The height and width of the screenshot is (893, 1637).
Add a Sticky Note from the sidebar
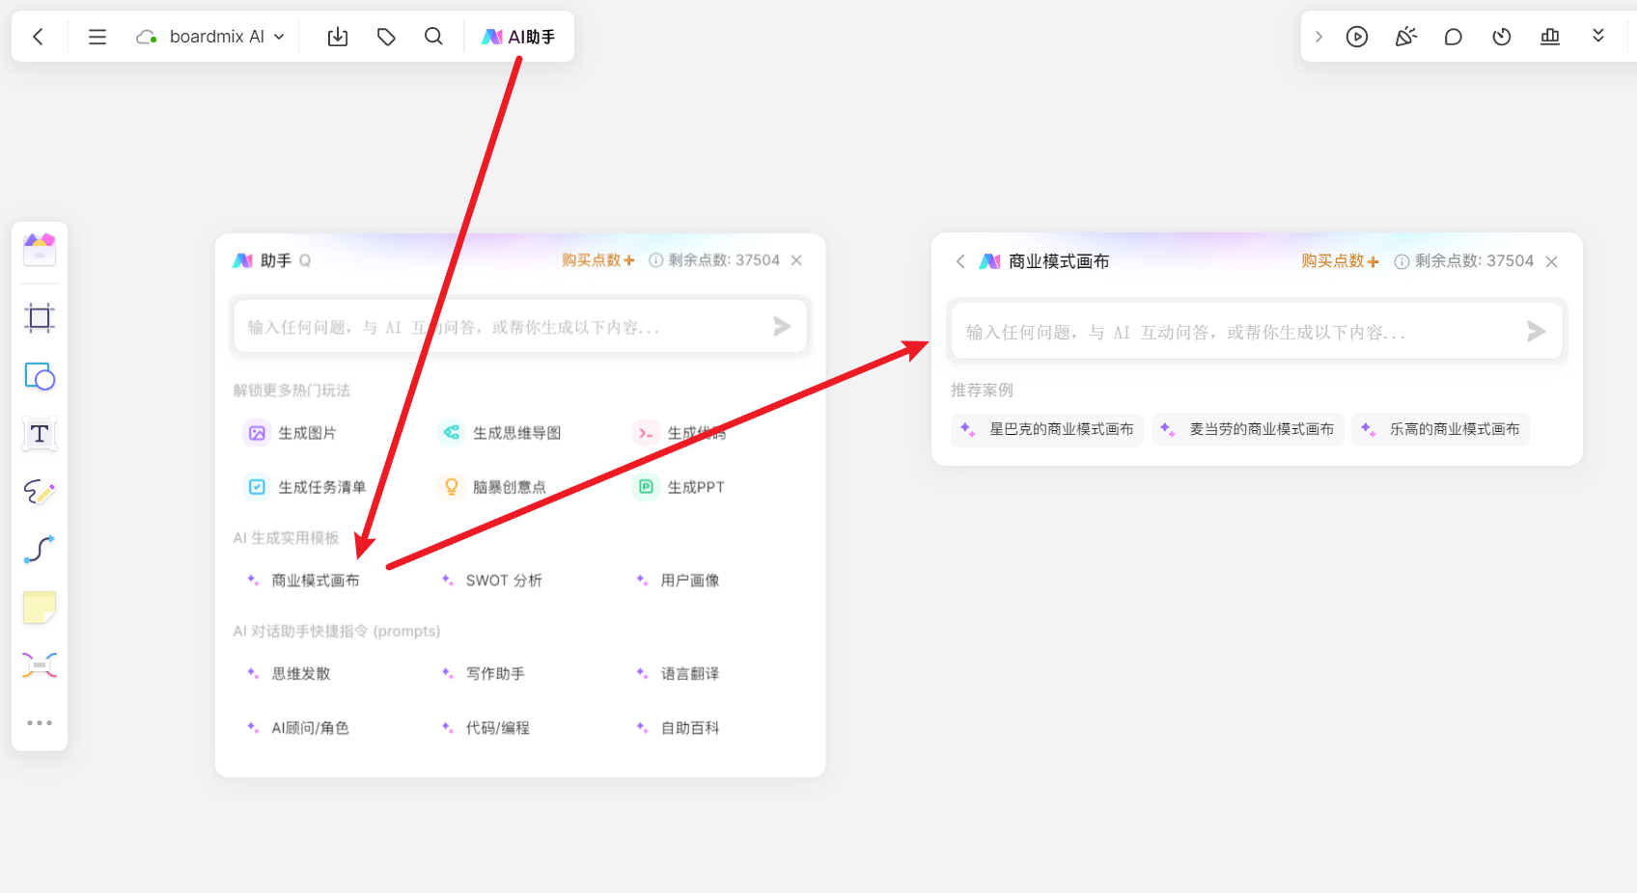pos(39,608)
